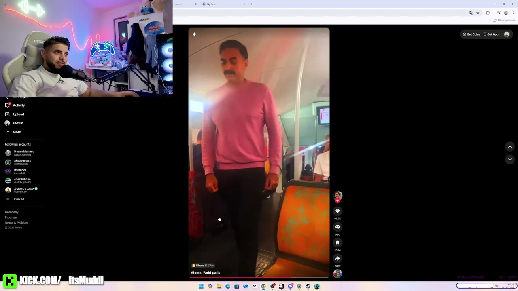
Task: Click the Ahmed Farid paris caption
Action: 206,273
